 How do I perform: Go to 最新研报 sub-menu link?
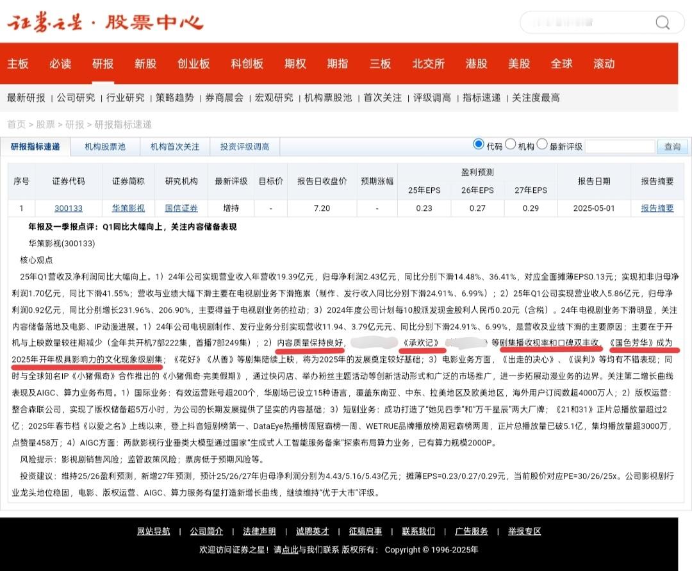click(26, 97)
